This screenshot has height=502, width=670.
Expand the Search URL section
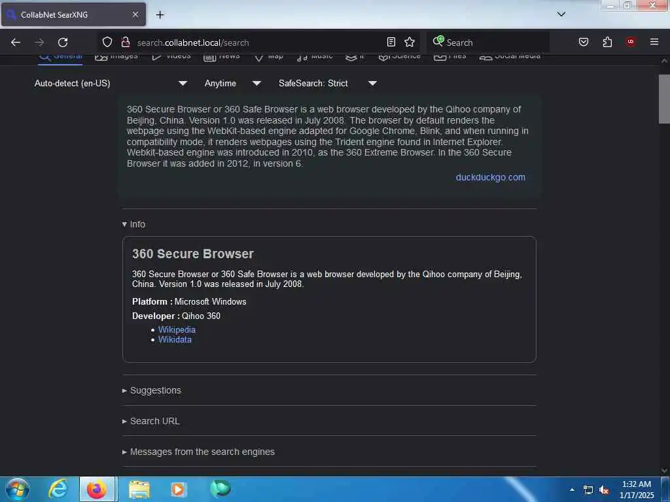[151, 421]
